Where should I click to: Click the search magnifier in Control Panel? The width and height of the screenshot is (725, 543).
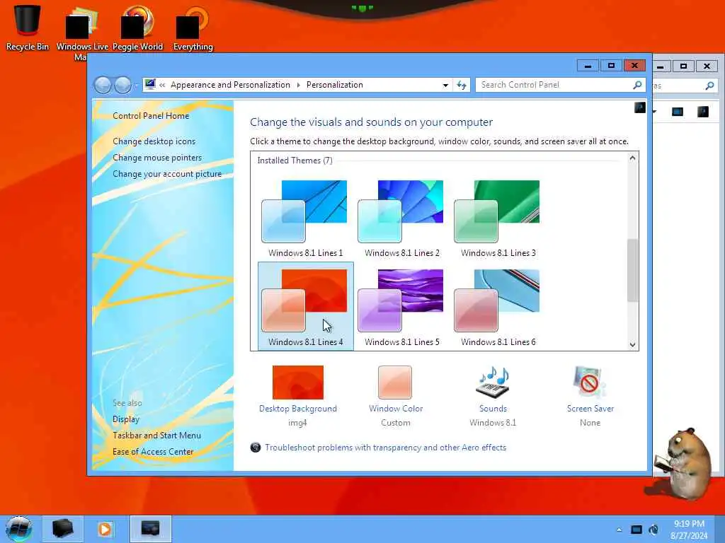637,85
